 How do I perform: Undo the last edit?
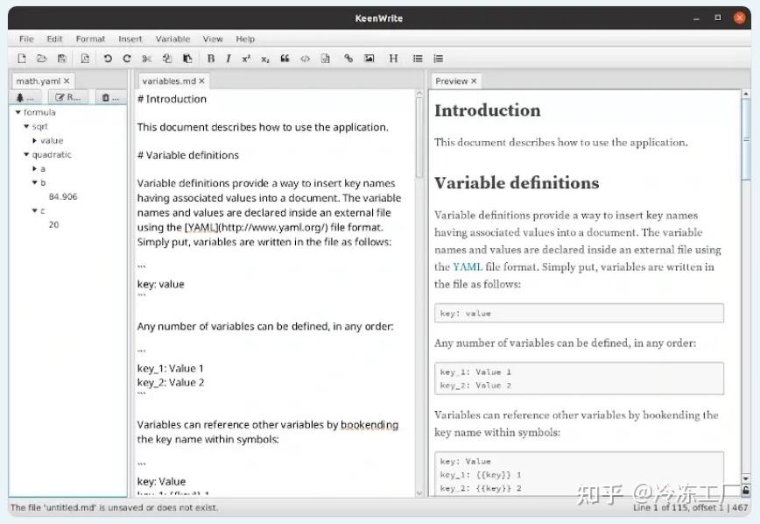coord(107,58)
